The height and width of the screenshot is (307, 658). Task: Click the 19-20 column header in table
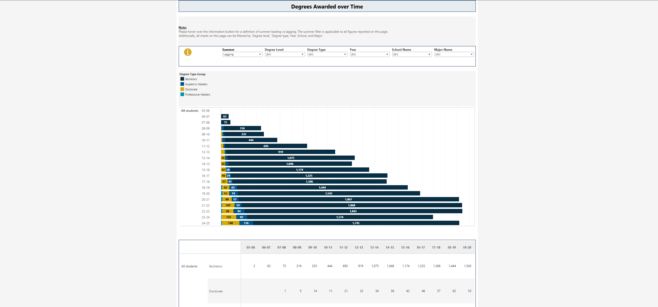click(467, 248)
